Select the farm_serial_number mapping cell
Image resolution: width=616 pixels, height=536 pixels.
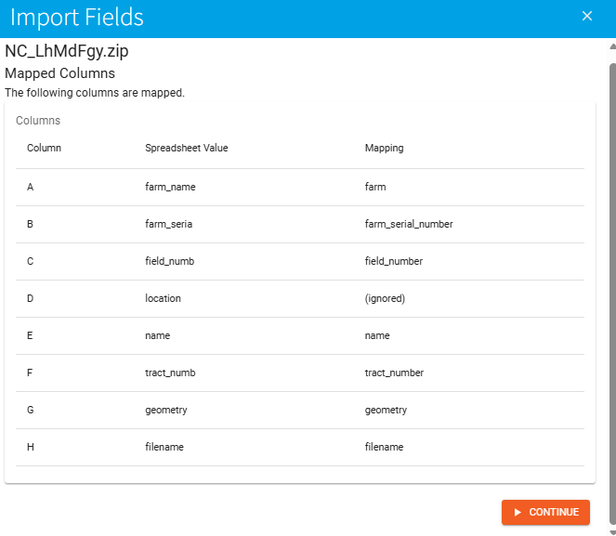[x=408, y=224]
